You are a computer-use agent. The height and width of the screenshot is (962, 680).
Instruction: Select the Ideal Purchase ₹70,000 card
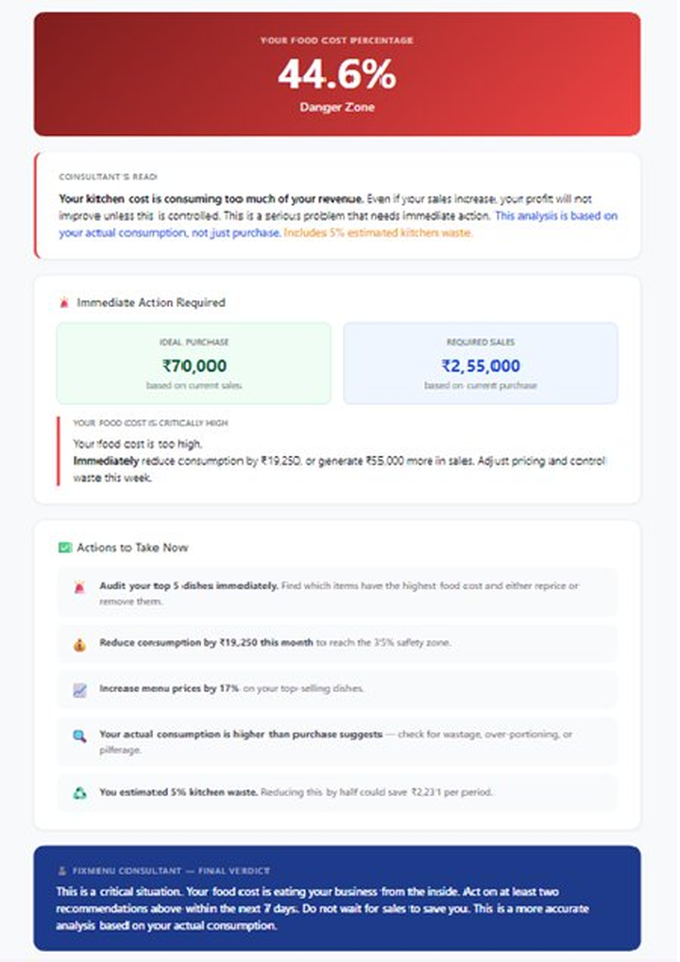point(194,363)
